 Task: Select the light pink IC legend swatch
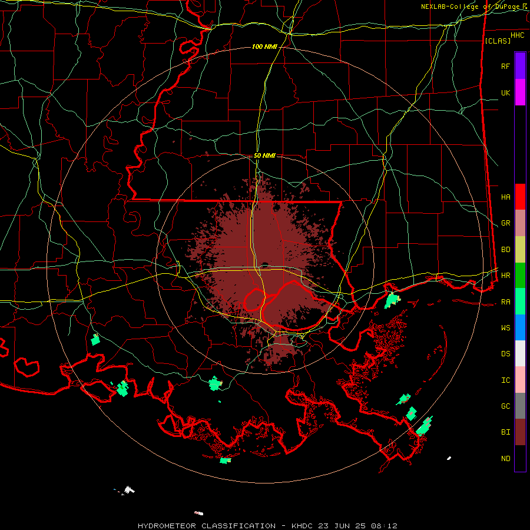(520, 380)
